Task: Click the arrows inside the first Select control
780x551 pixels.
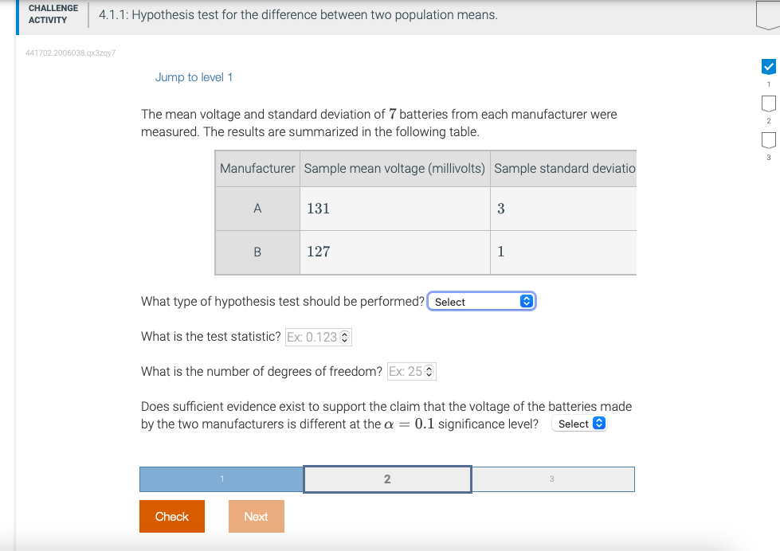Action: (x=524, y=301)
